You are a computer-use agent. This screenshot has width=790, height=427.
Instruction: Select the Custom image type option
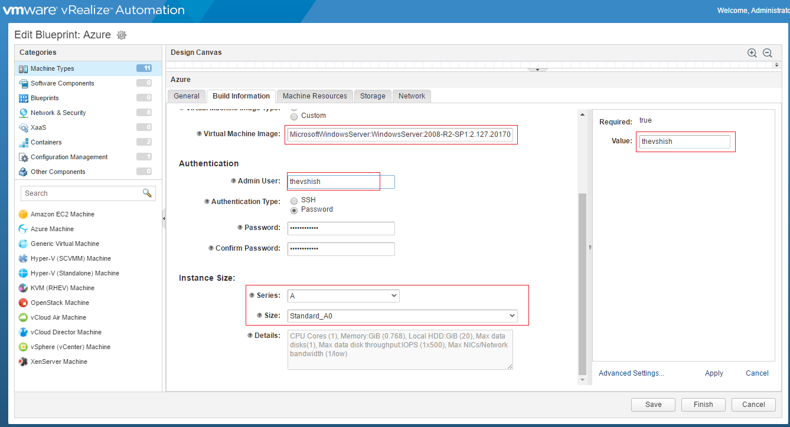[x=293, y=116]
